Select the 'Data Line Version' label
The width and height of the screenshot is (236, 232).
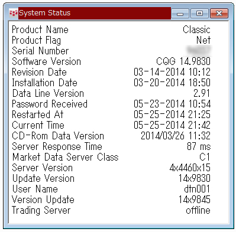pos(48,93)
